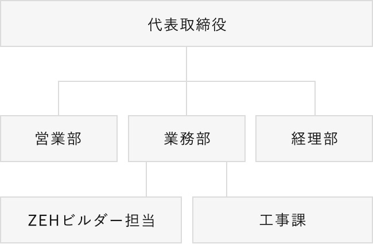This screenshot has width=373, height=244.
Task: Select the 業務部 department box
Action: pos(187,139)
